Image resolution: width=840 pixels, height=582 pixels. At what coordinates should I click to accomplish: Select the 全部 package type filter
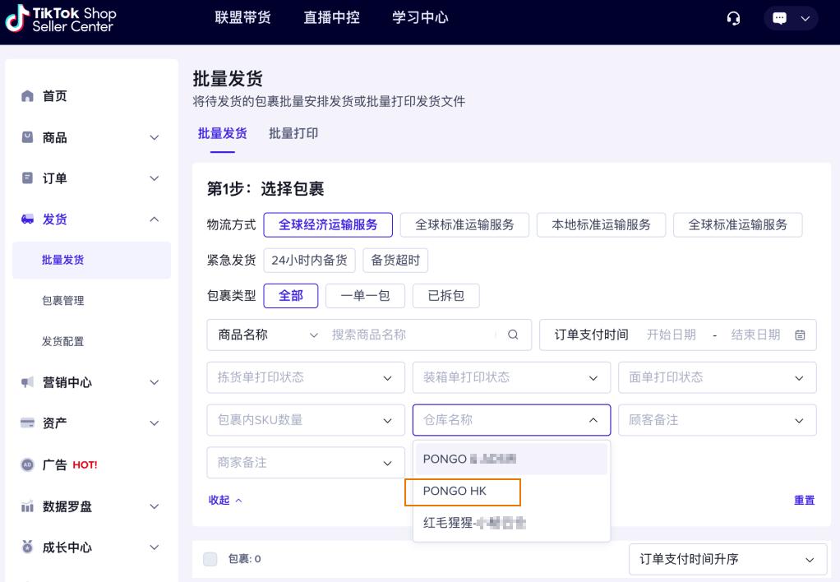pos(290,296)
